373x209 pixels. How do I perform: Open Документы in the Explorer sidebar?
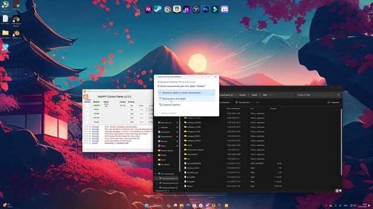coord(164,132)
